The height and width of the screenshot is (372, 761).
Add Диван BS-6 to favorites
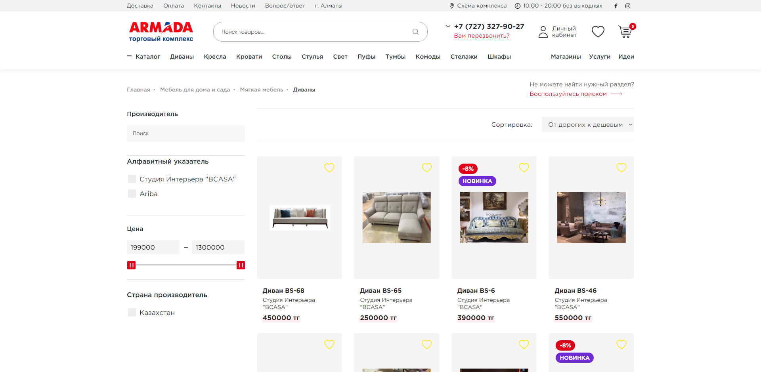coord(524,168)
